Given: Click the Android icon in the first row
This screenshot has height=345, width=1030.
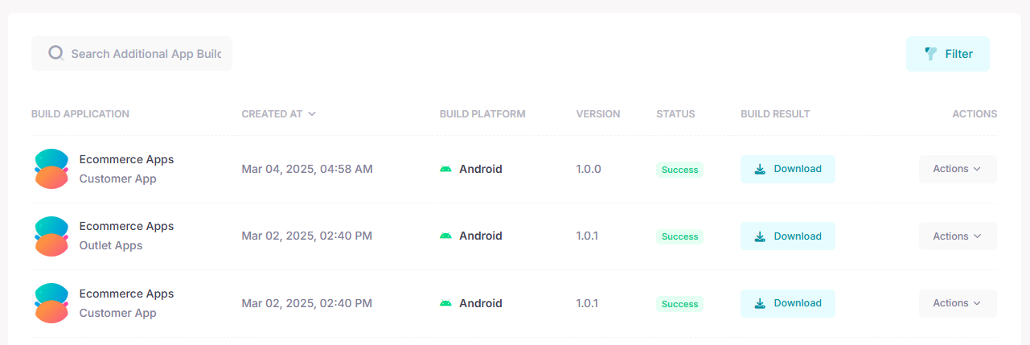Looking at the screenshot, I should click(445, 169).
